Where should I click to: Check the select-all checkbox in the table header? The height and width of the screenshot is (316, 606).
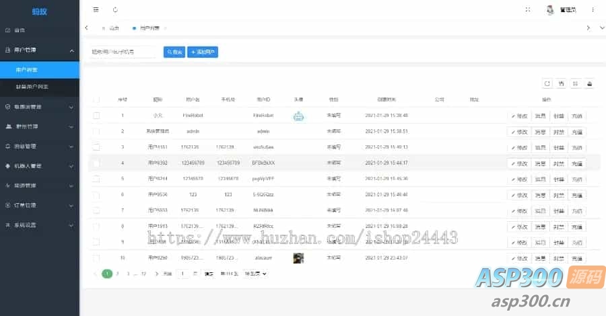(96, 100)
